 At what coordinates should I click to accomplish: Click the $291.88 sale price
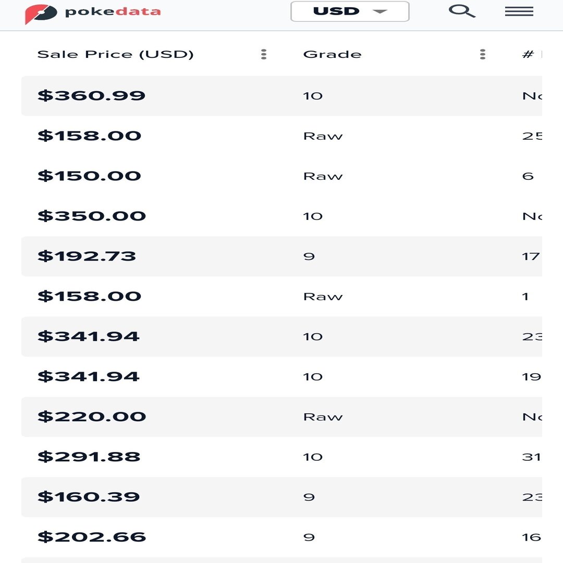(89, 457)
